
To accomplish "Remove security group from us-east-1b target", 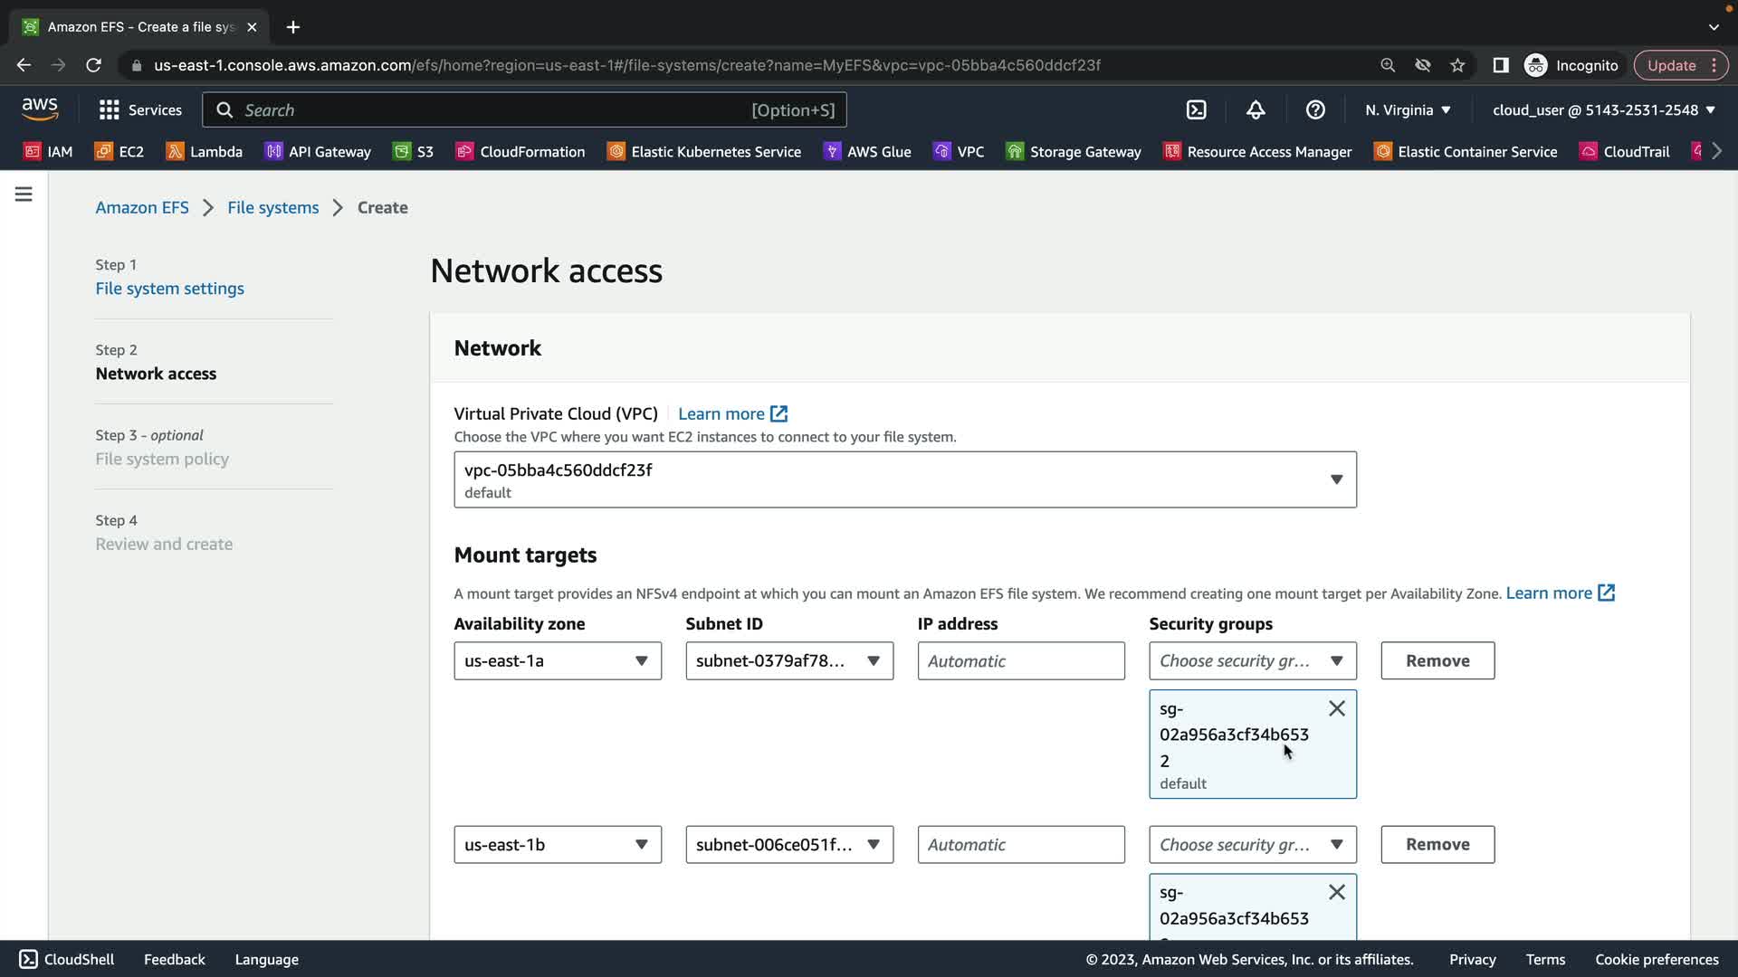I will click(x=1336, y=892).
